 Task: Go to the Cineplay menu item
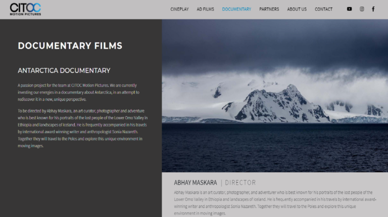tap(179, 9)
